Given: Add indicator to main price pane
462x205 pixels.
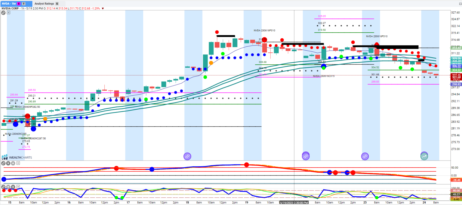Looking at the screenshot, I should [x=8, y=12].
